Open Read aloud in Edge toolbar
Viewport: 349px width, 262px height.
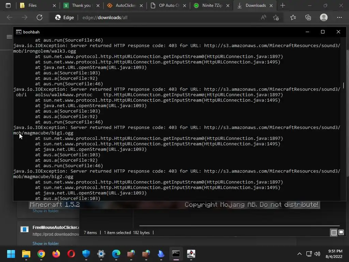263,17
